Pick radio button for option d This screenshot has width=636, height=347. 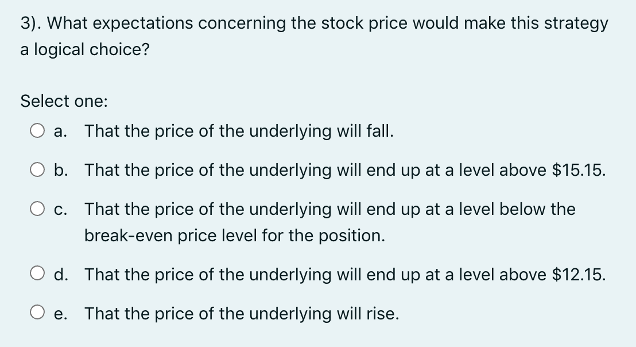37,273
